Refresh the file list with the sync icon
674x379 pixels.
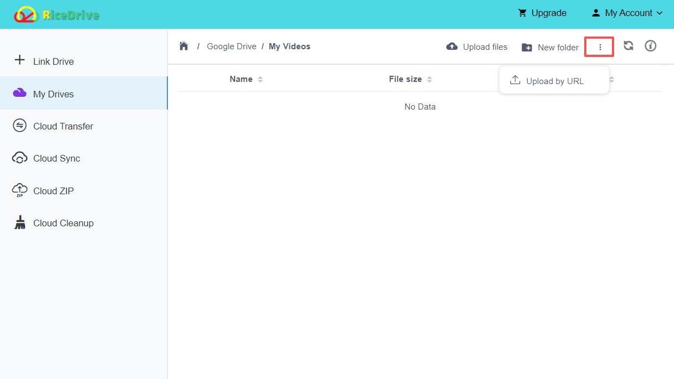(x=628, y=46)
